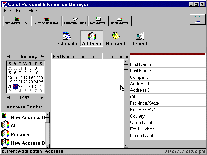This screenshot has height=155, width=207.
Task: Select day 15 in the January calendar
Action: pos(25,77)
